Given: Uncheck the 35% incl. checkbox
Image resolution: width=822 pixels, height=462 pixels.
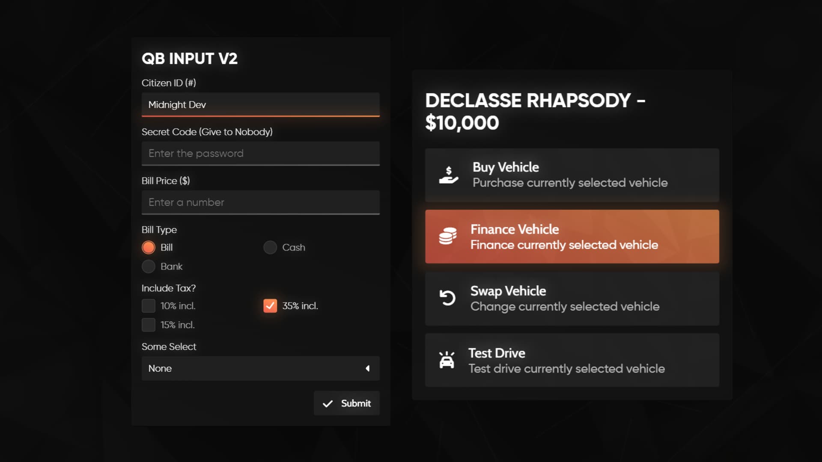Looking at the screenshot, I should tap(270, 306).
